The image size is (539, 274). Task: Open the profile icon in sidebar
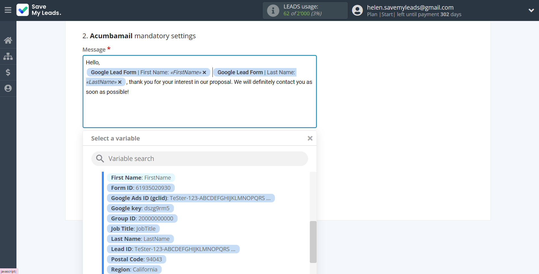[8, 88]
